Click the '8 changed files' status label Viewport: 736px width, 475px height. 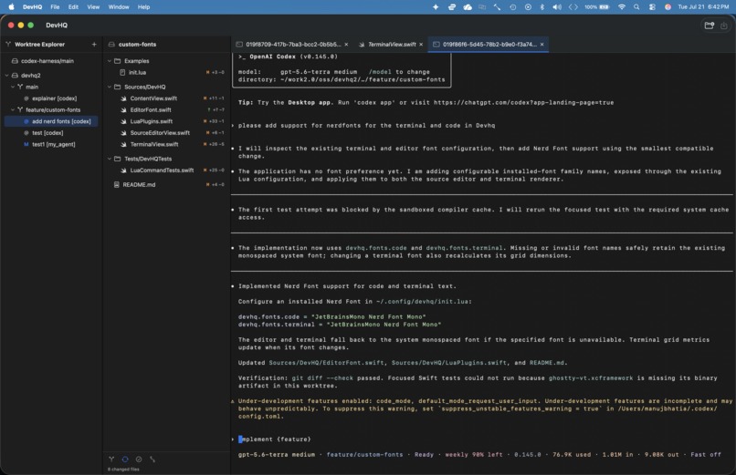(123, 470)
